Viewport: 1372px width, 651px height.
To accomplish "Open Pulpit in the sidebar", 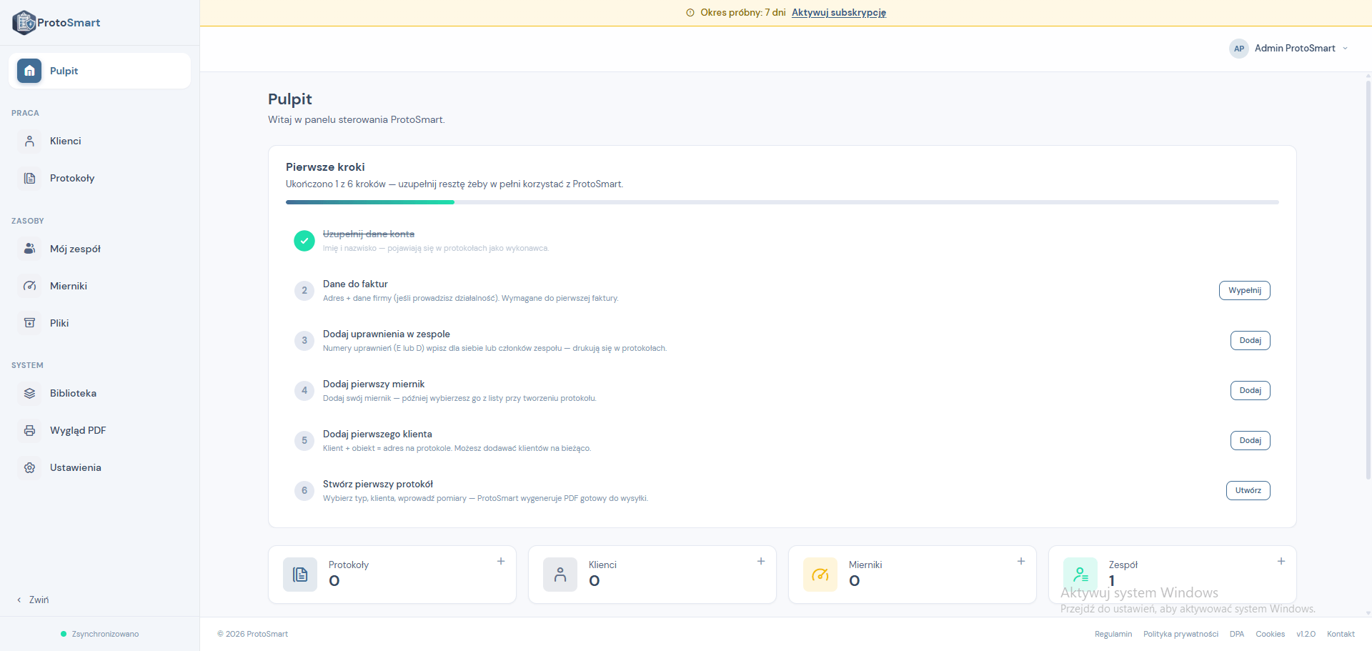I will point(99,71).
